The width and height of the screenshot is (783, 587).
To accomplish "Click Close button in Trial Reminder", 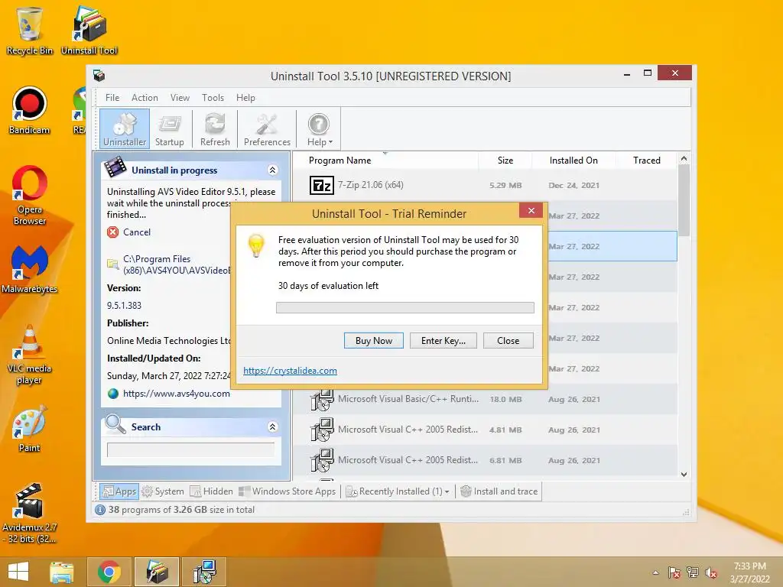I will click(x=508, y=340).
